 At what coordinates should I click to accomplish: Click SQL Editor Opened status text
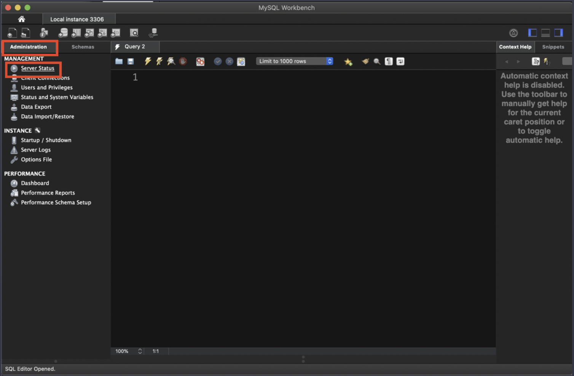[x=30, y=369]
